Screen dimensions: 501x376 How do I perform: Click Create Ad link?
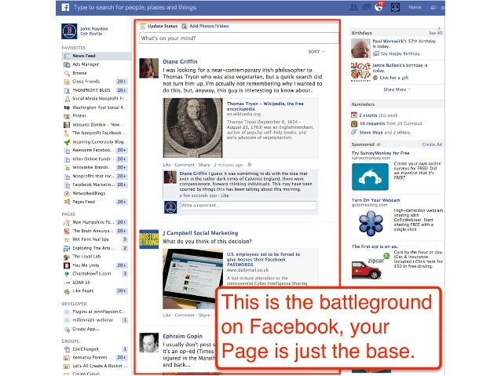[x=432, y=144]
